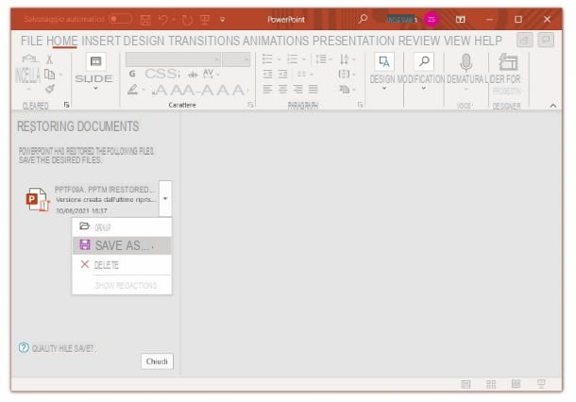Toggle the automatic save switch
576x402 pixels.
(x=121, y=19)
